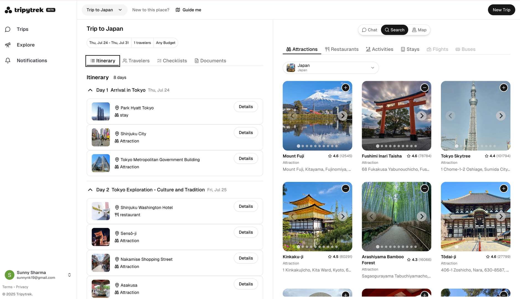Click the Guide me map icon button
This screenshot has height=299, width=520.
[x=188, y=10]
